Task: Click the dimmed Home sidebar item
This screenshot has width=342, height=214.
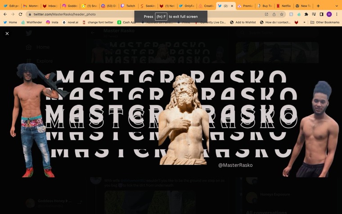Action: click(x=38, y=47)
